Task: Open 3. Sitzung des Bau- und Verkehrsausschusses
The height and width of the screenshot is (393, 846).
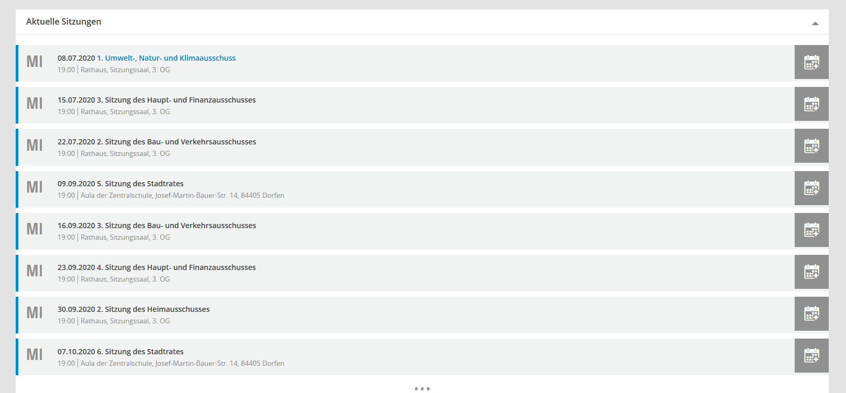Action: pos(176,226)
